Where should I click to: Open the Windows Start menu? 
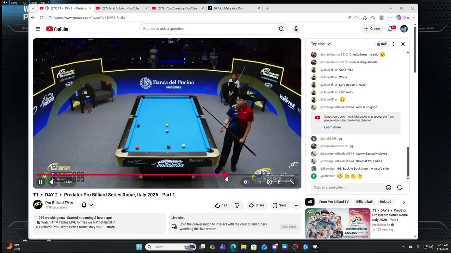coord(139,247)
